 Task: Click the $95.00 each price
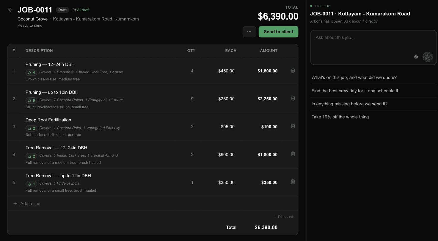point(227,127)
